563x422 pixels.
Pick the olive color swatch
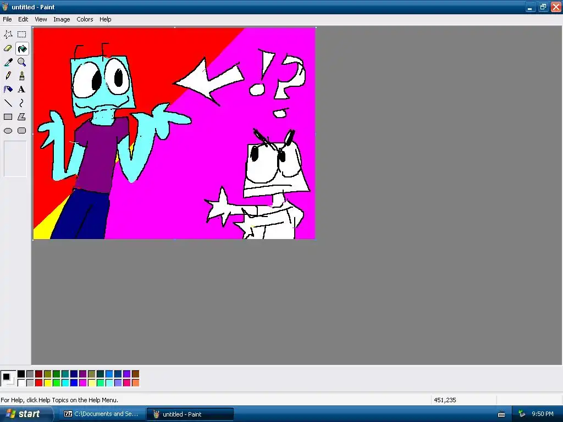pos(48,374)
